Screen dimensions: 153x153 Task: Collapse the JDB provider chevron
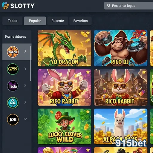(25, 119)
